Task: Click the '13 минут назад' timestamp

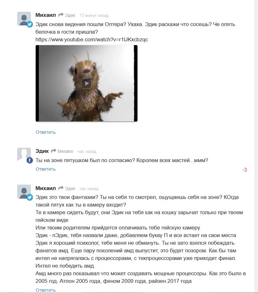Action: (x=94, y=16)
